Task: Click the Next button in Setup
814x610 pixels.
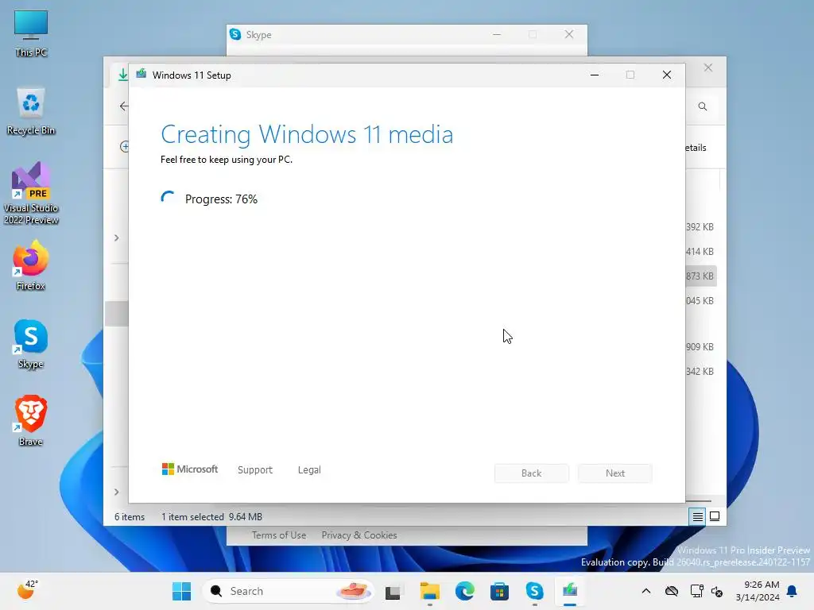Action: click(615, 473)
